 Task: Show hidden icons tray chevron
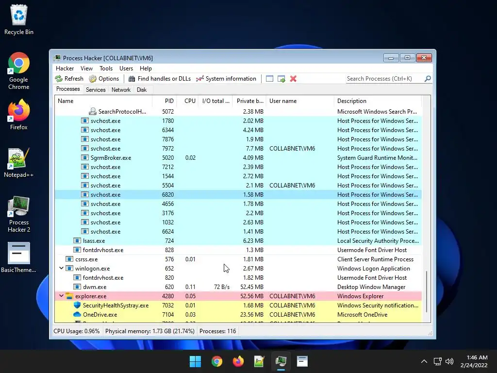click(424, 361)
